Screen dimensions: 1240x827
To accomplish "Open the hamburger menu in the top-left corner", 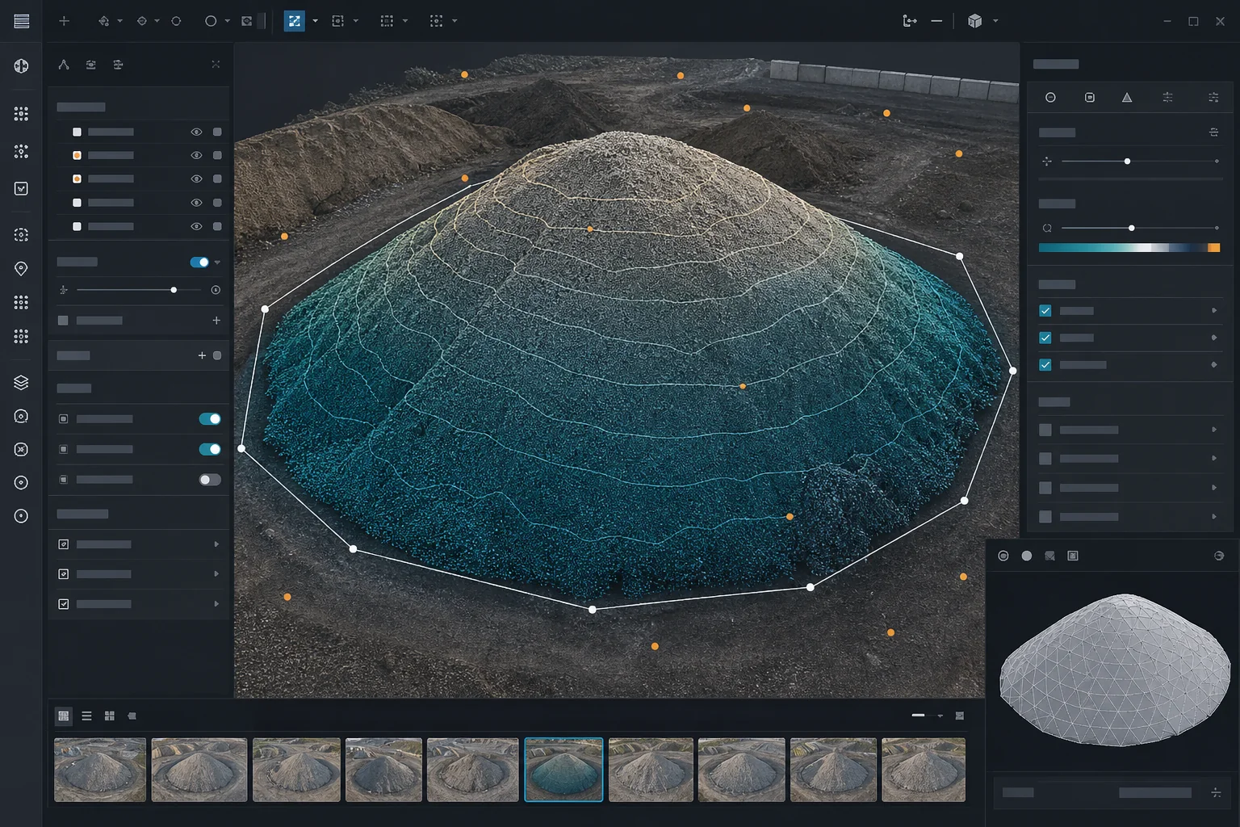I will point(22,21).
